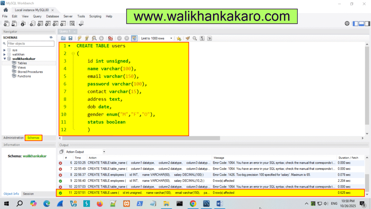This screenshot has height=209, width=371.
Task: Click the highlighted Schemas sidebar button
Action: [33, 138]
